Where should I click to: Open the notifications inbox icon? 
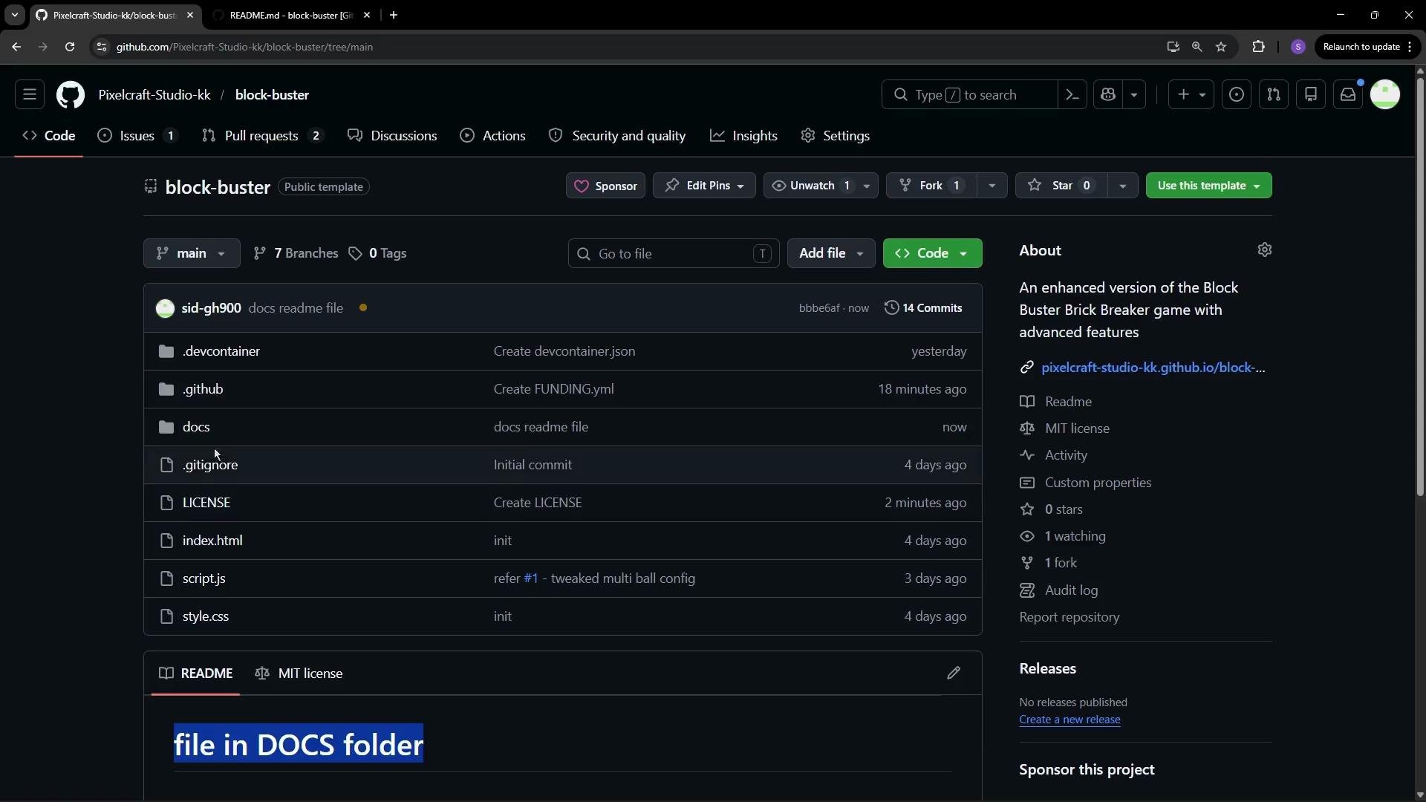pyautogui.click(x=1348, y=95)
